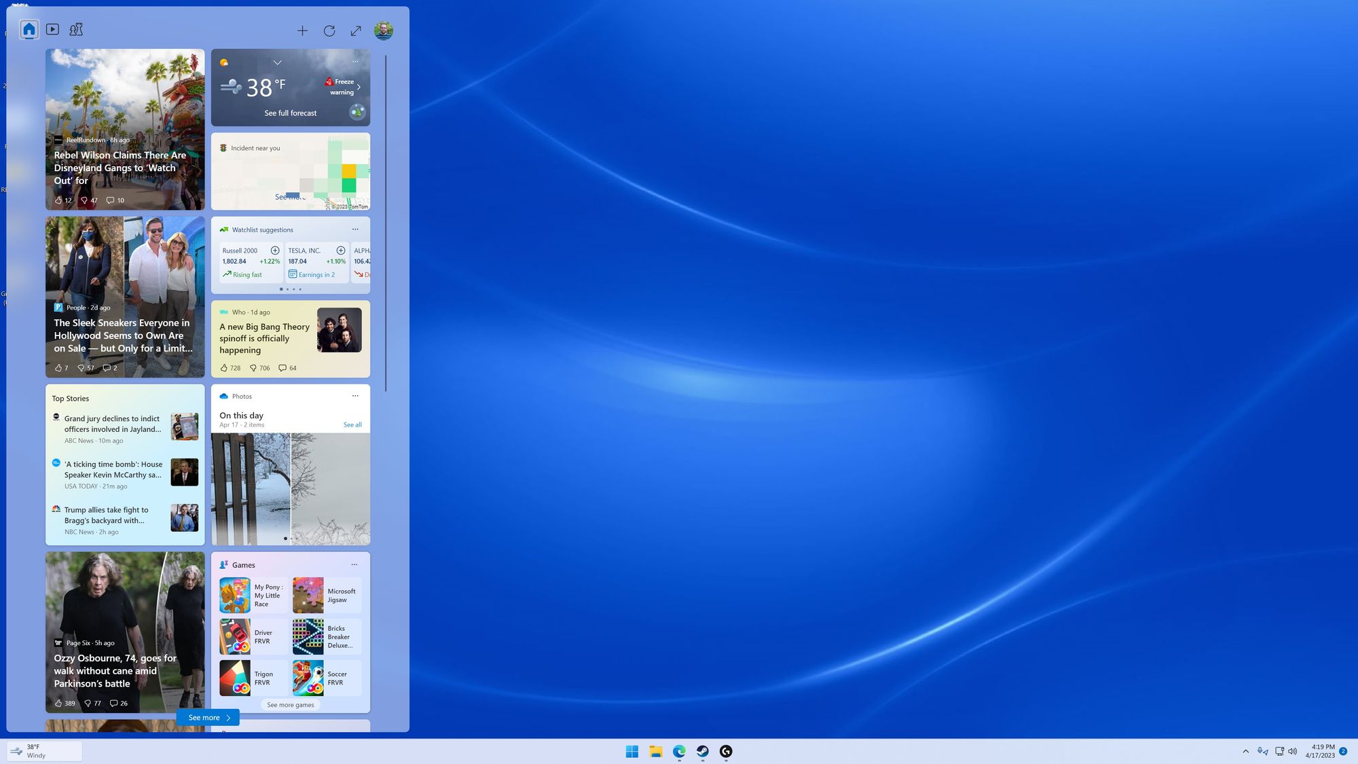Screen dimensions: 1358x764
Task: Refresh the widgets feed
Action: click(329, 31)
